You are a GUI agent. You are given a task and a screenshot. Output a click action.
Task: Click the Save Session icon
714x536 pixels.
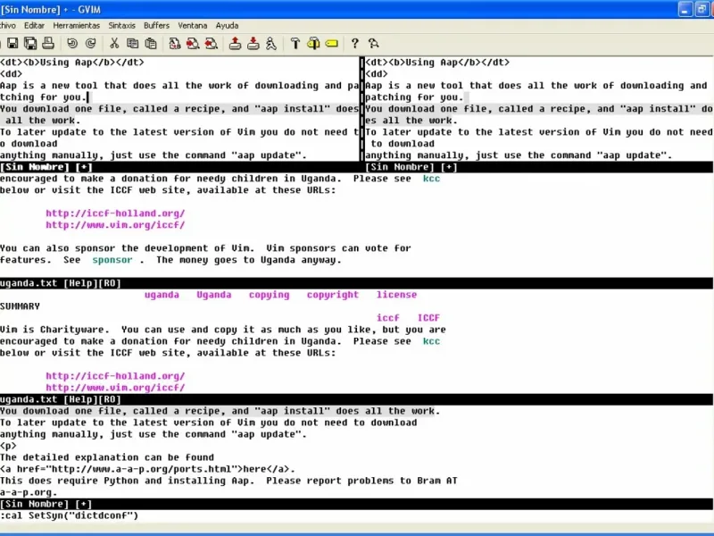tap(253, 43)
